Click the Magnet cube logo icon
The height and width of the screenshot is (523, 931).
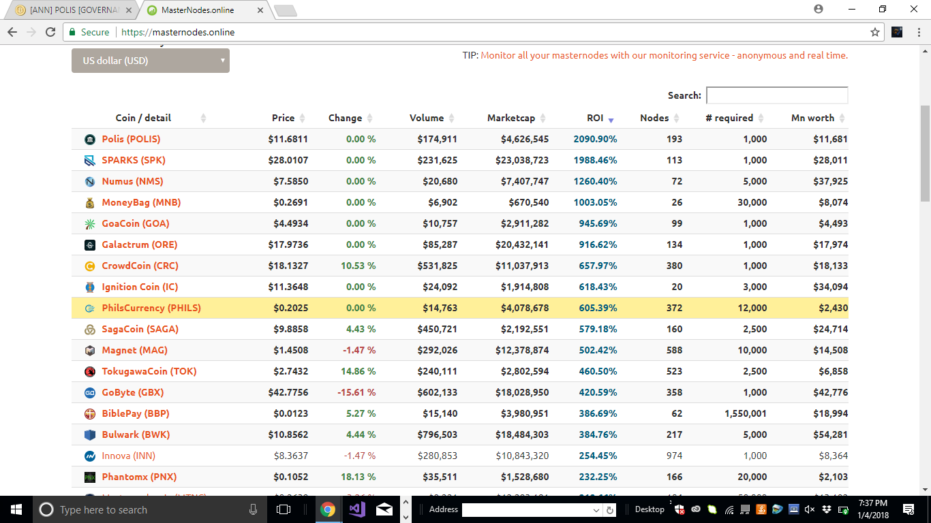click(89, 351)
